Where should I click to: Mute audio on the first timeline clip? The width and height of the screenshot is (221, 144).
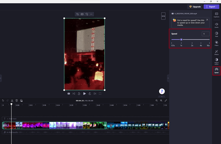coord(6,125)
